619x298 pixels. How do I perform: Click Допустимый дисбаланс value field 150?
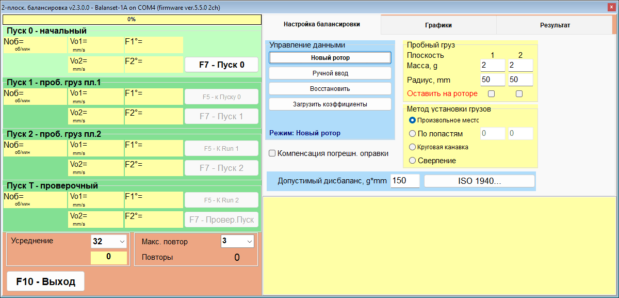tap(405, 181)
